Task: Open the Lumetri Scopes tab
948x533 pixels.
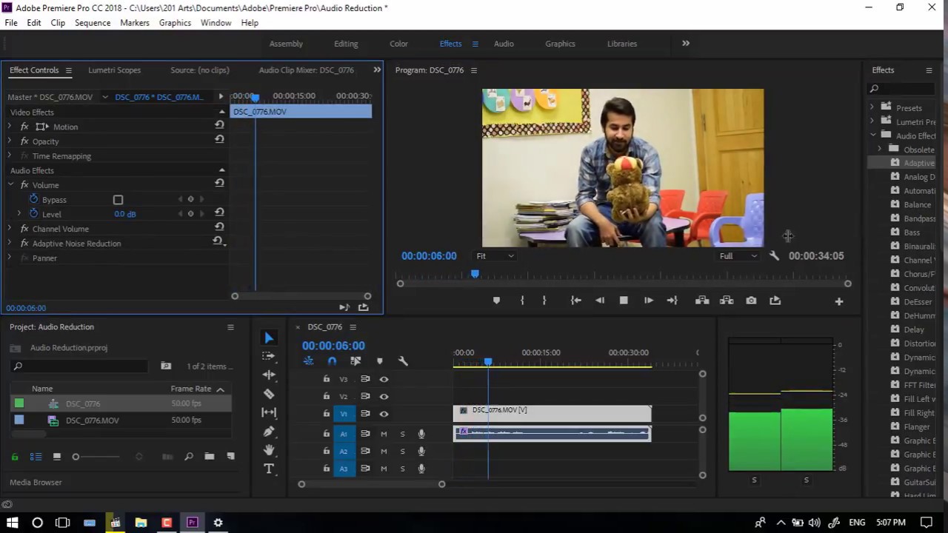Action: click(114, 70)
